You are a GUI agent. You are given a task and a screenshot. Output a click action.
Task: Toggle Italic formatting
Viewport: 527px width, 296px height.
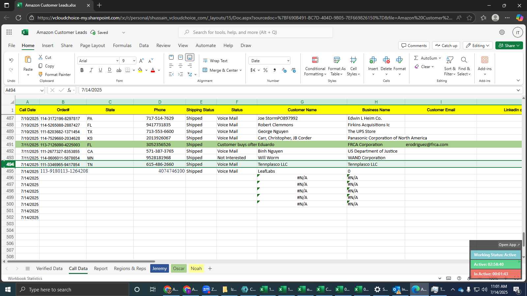[x=91, y=70]
